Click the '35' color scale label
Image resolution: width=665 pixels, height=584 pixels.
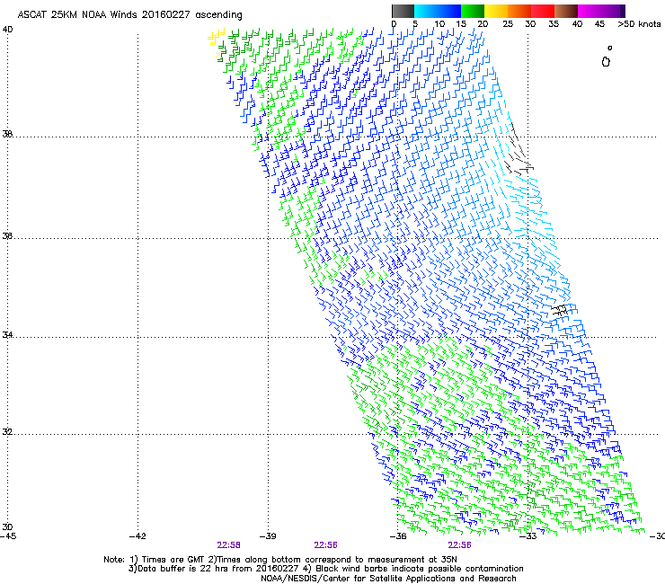(554, 24)
